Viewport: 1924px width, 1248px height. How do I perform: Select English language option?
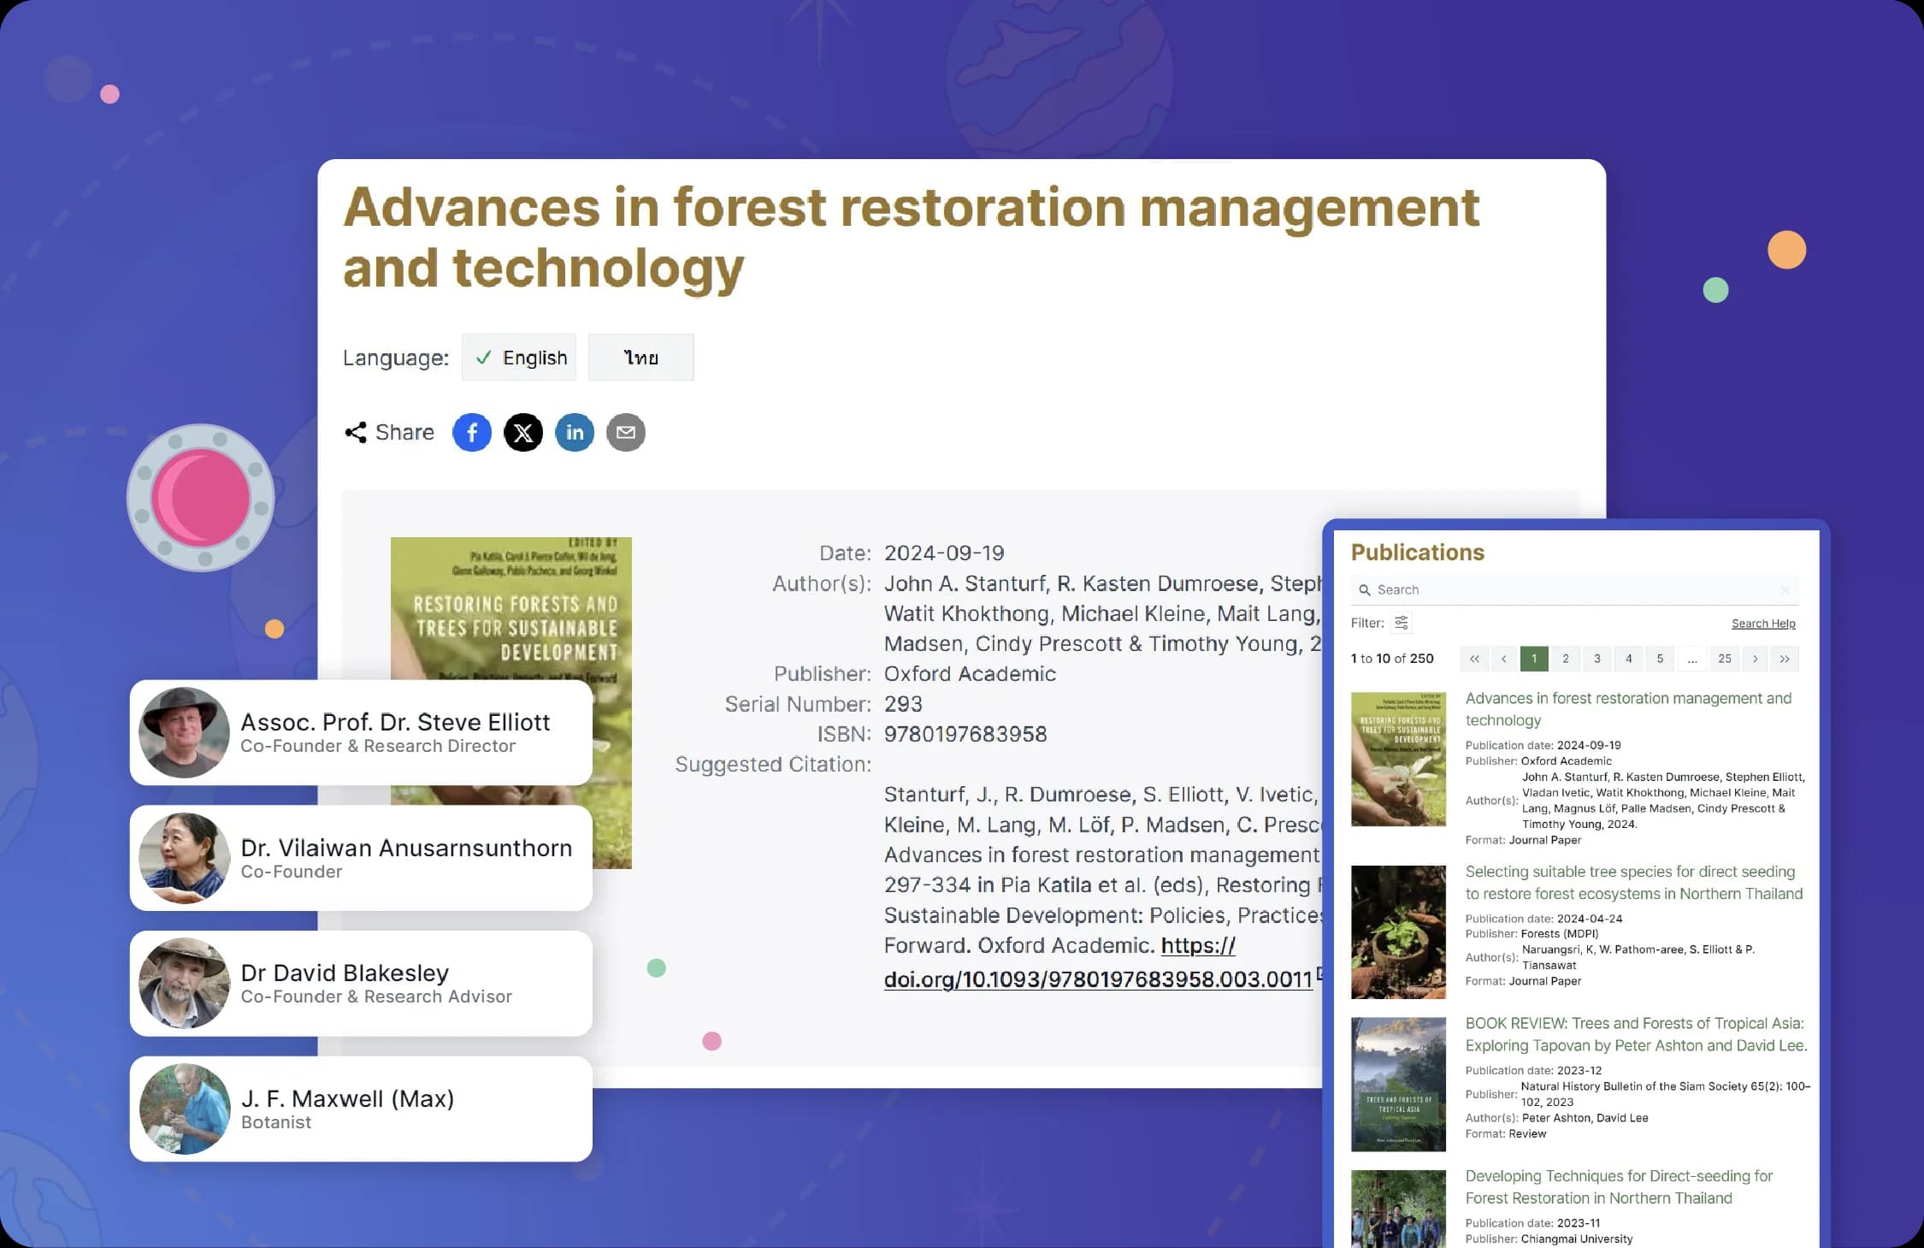[x=519, y=358]
